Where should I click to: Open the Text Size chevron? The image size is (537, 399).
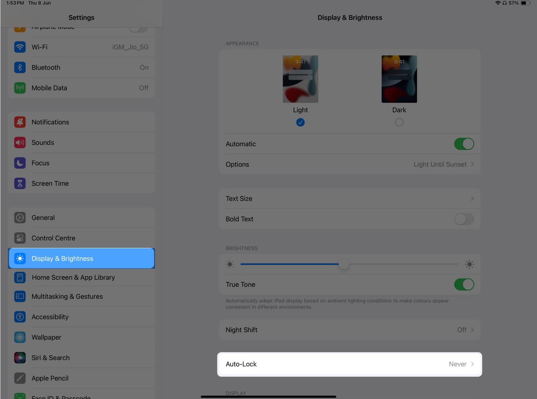click(x=472, y=199)
